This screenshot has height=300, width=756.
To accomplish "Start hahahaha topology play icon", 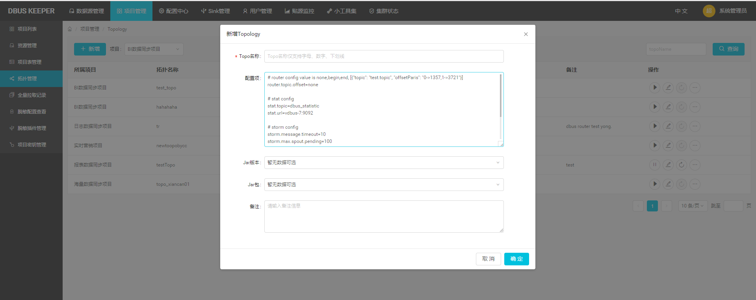I will 655,107.
